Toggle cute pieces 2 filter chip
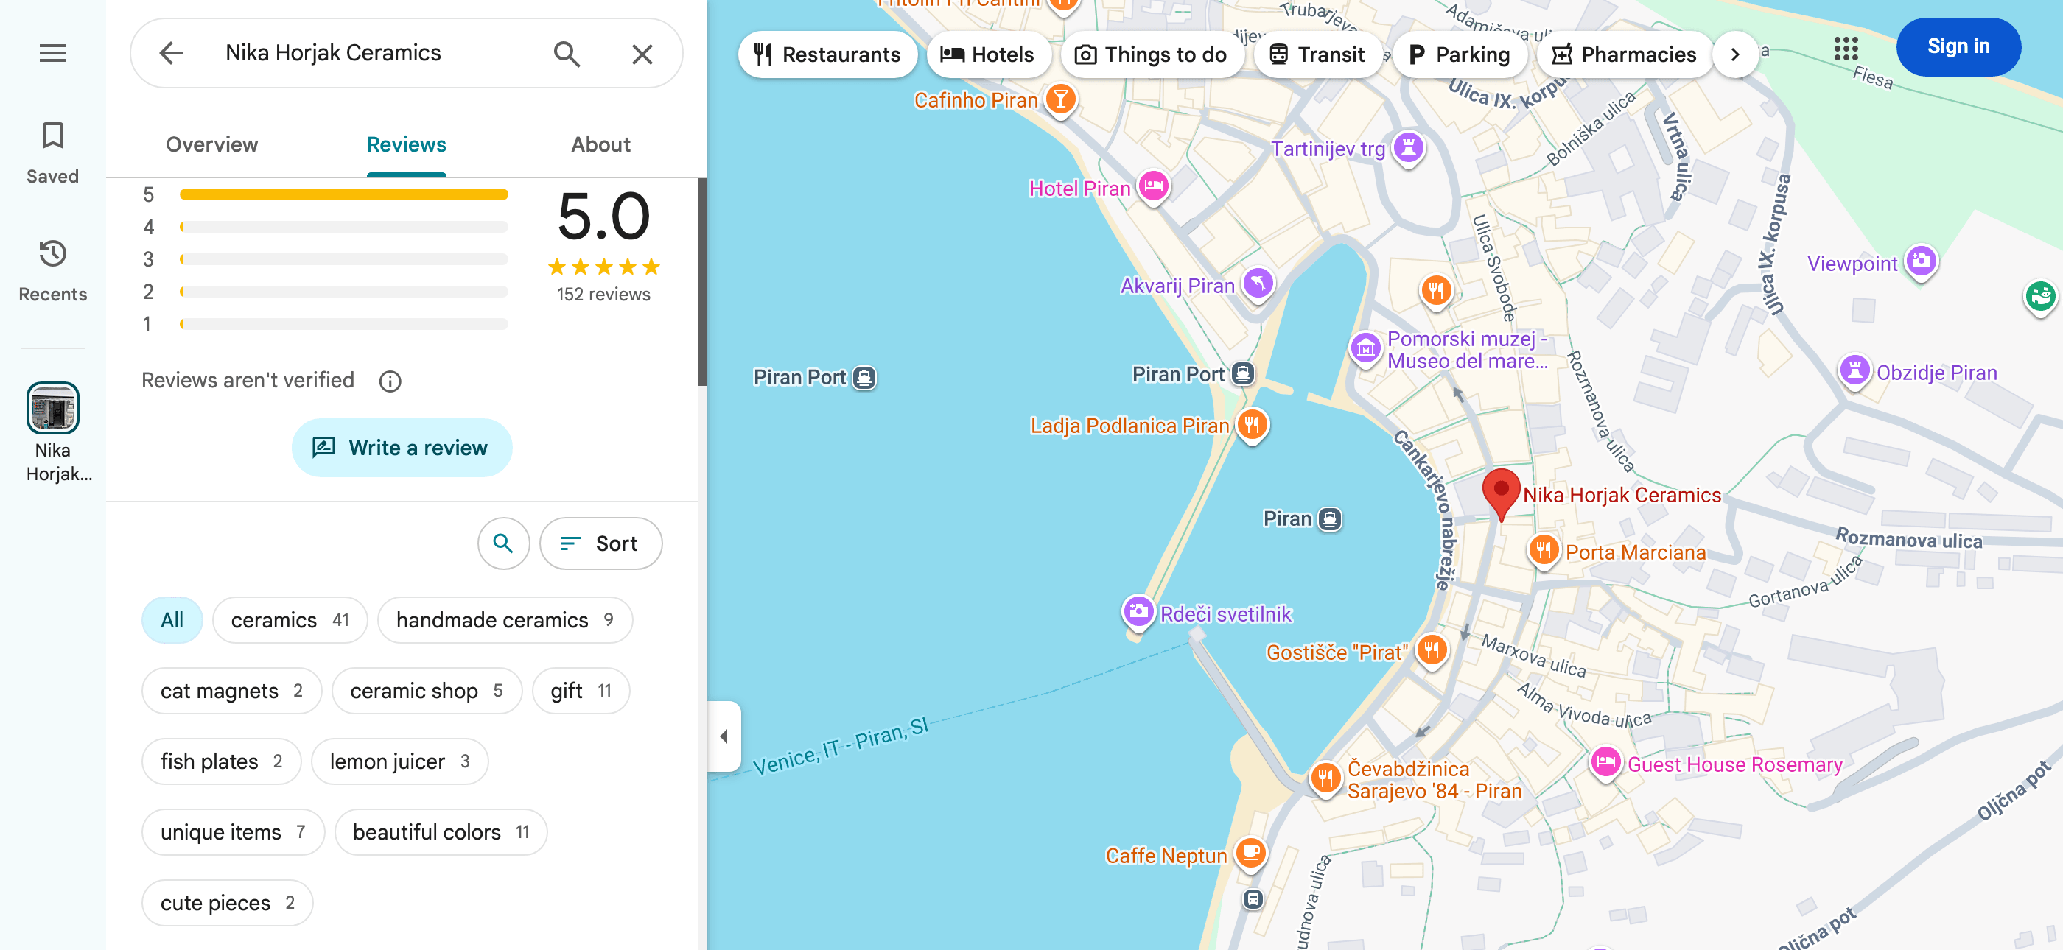This screenshot has height=950, width=2063. click(x=227, y=903)
